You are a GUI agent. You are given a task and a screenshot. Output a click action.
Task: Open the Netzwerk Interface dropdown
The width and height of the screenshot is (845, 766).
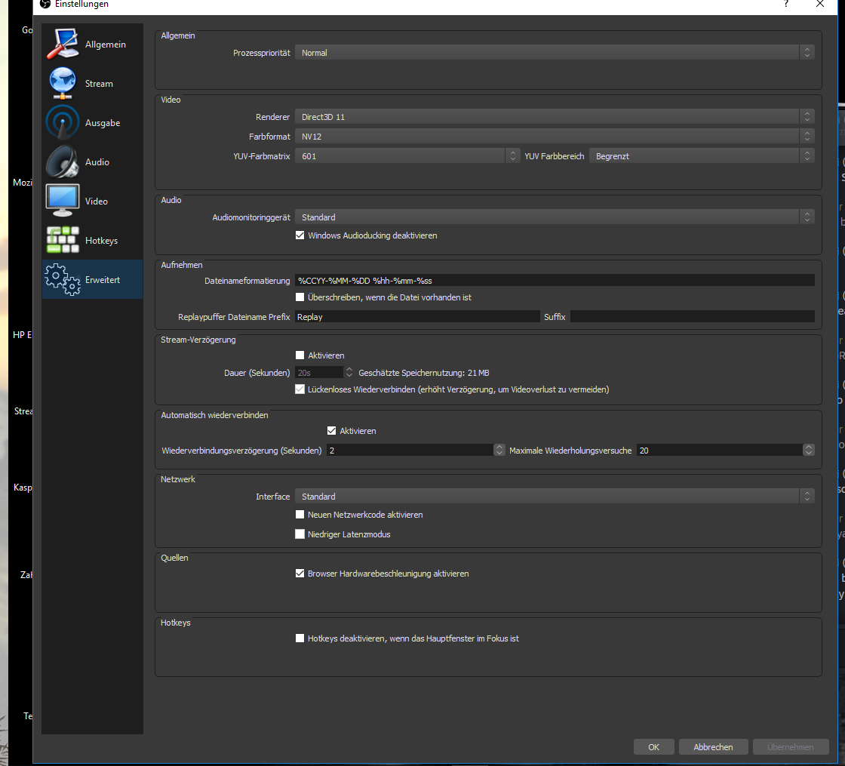coord(555,497)
